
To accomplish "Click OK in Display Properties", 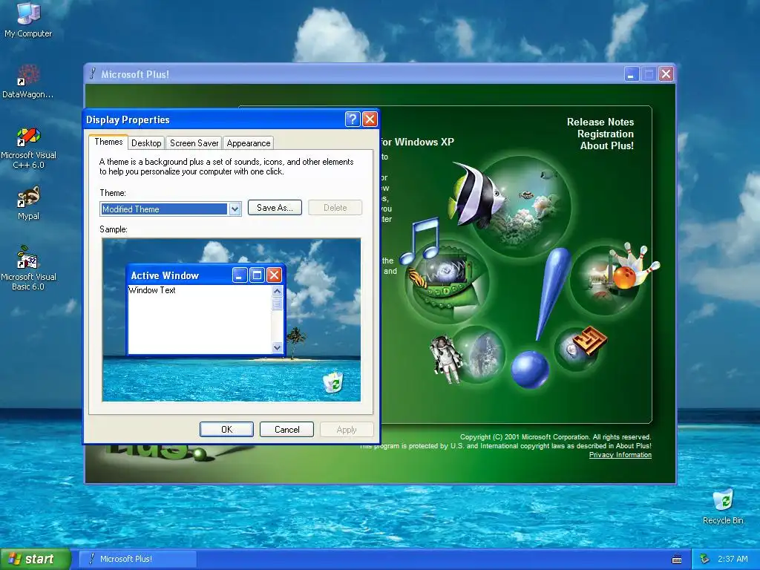I will (x=226, y=430).
